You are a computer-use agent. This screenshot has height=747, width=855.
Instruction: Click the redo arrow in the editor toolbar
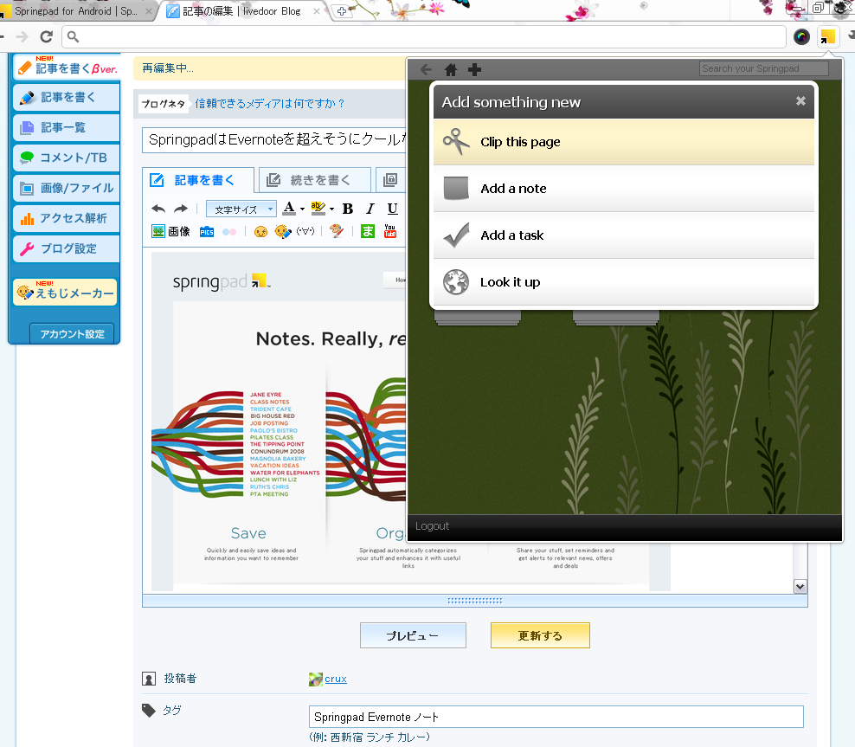pyautogui.click(x=181, y=209)
